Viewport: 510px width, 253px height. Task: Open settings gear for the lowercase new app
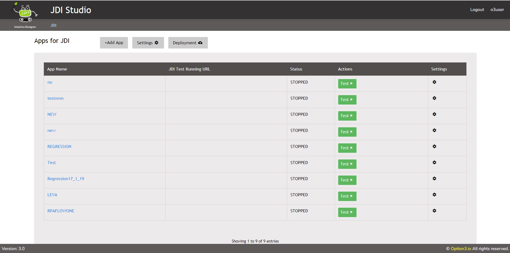click(434, 130)
